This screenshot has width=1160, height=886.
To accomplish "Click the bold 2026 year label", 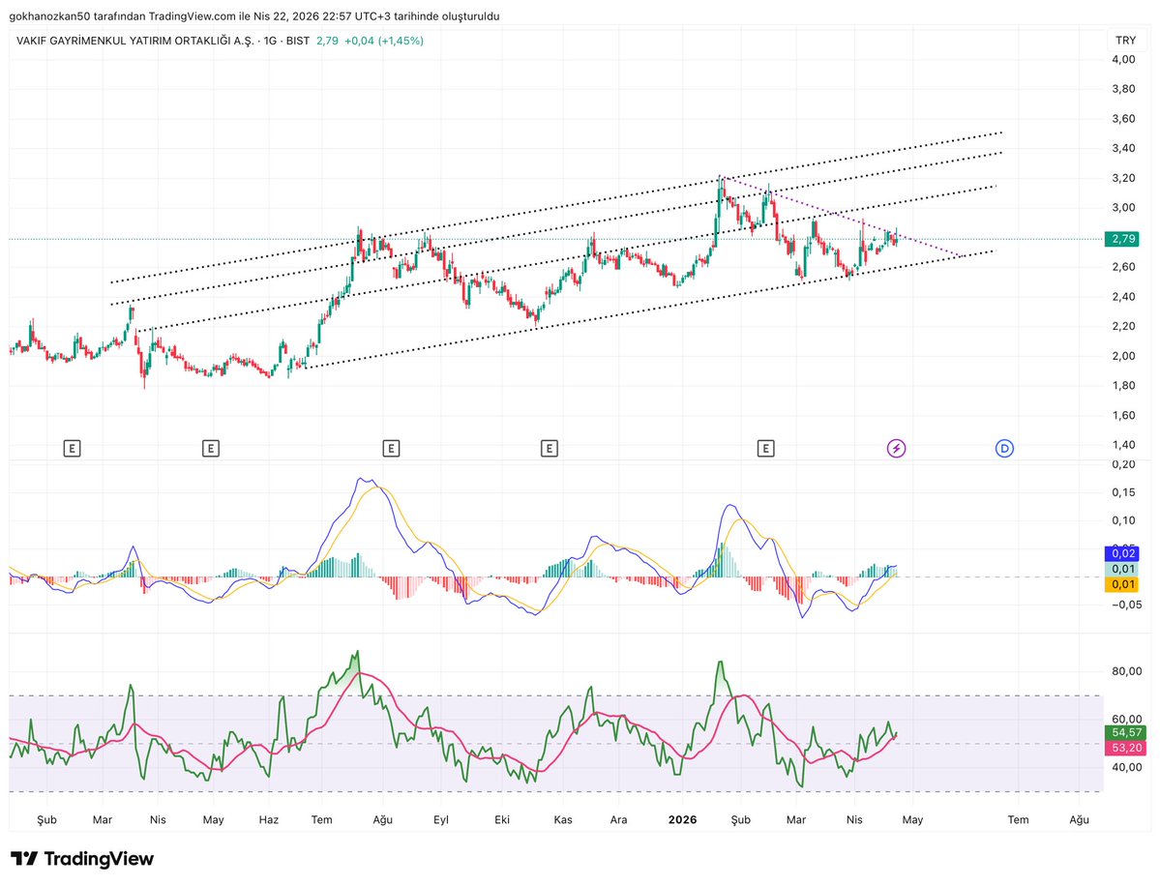I will (682, 819).
